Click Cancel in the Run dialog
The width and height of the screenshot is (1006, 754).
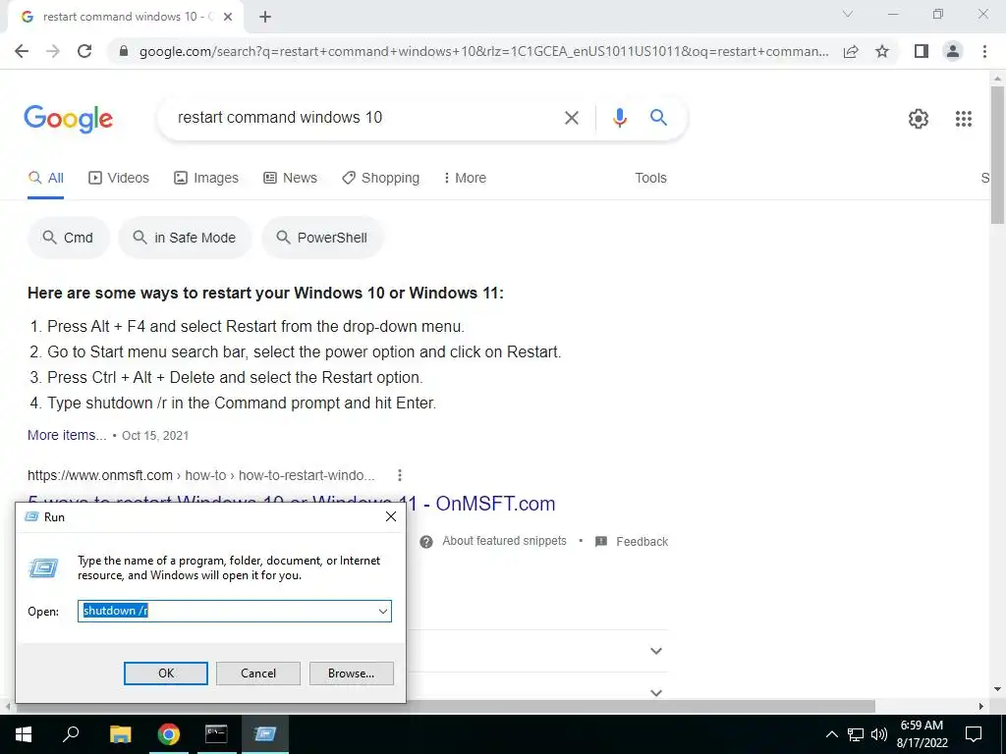258,673
